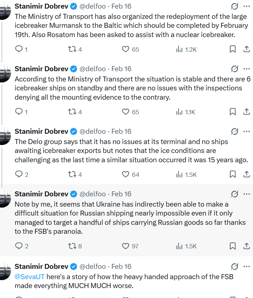Open the Feb 16 timestamp on the Delo tweet
This screenshot has height=298, width=253.
(x=121, y=131)
